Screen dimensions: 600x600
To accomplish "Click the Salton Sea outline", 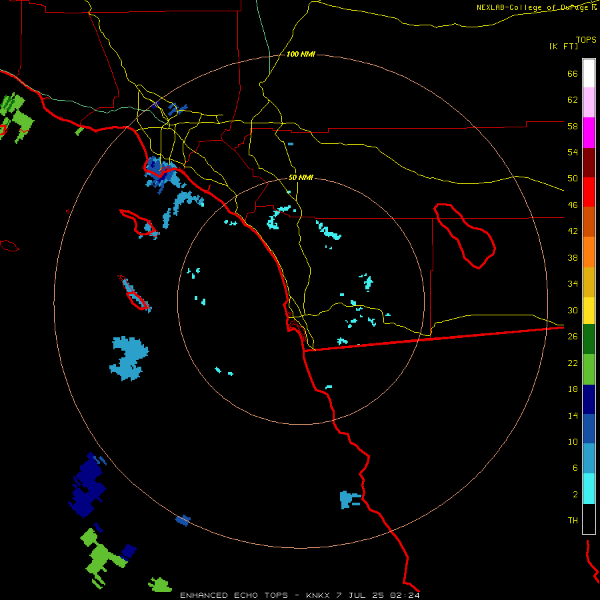I will point(465,236).
